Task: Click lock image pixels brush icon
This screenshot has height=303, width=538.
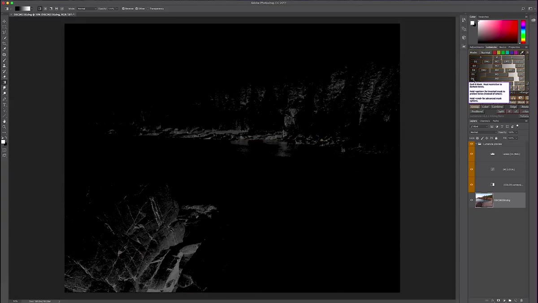Action: [x=482, y=138]
